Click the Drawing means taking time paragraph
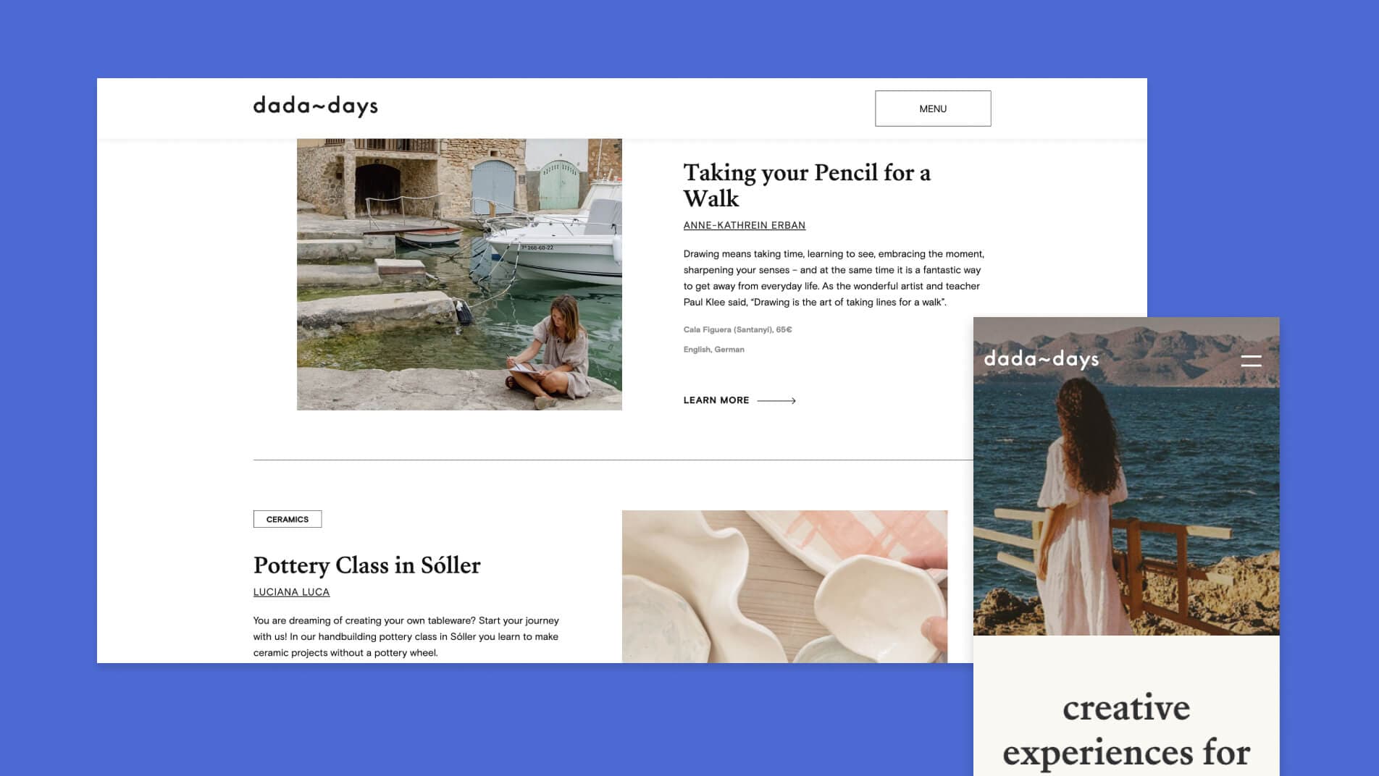The height and width of the screenshot is (776, 1379). click(834, 278)
